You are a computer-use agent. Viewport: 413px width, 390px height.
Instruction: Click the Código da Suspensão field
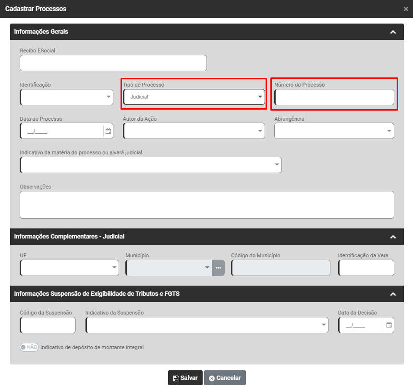click(x=48, y=325)
